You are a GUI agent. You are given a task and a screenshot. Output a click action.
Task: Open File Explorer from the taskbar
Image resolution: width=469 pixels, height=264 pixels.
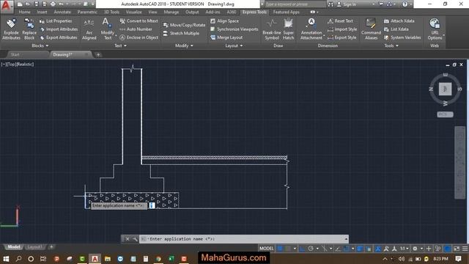108,259
